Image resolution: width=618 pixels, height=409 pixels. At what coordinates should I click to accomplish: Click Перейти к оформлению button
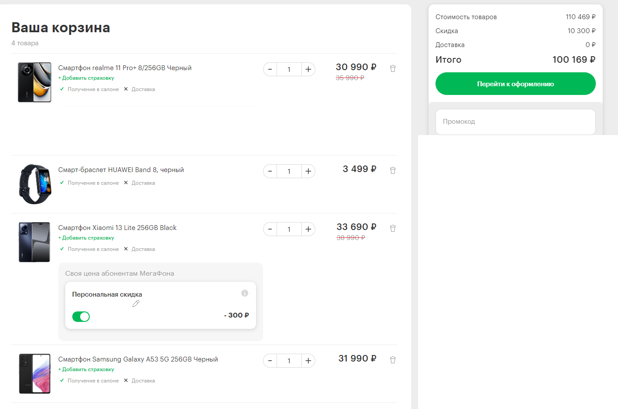pos(516,84)
